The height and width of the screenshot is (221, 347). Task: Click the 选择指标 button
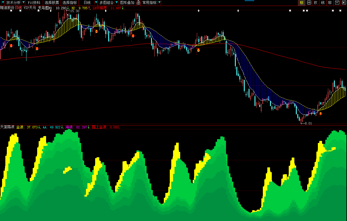(x=70, y=3)
